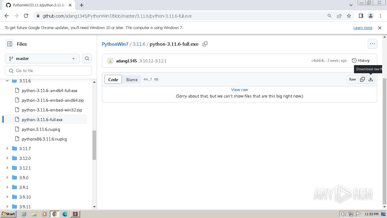The image size is (387, 218).
Task: Open the master branch dropdown
Action: (42, 58)
